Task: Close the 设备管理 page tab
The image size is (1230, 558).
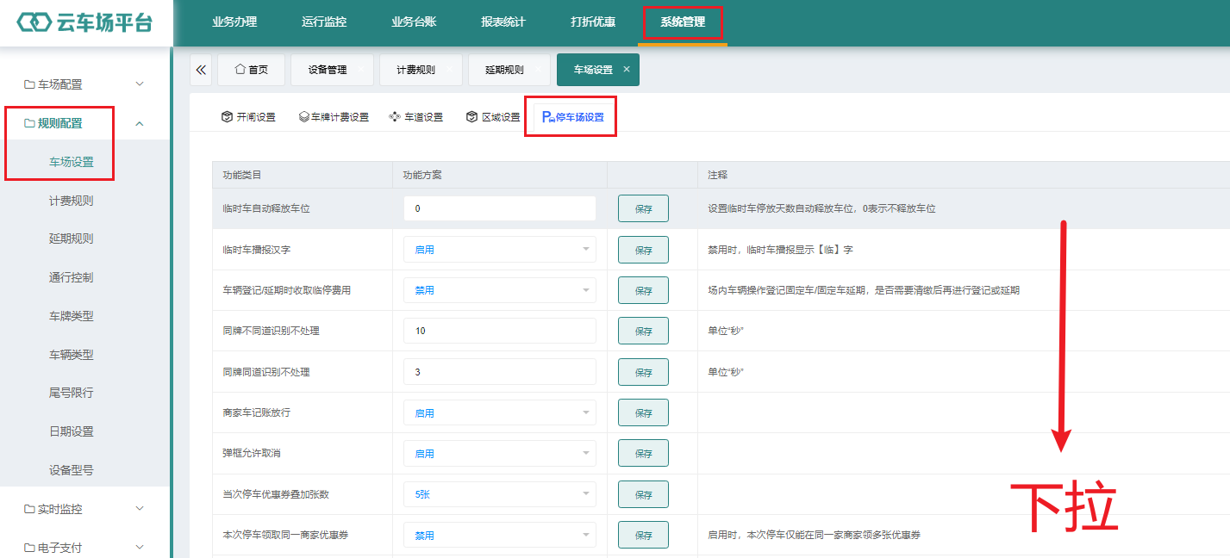Action: pos(359,70)
